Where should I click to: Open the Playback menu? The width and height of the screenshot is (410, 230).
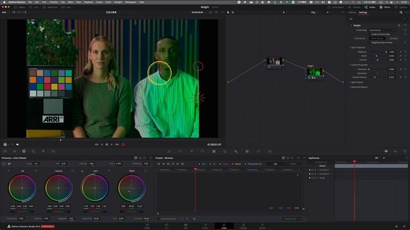(88, 2)
